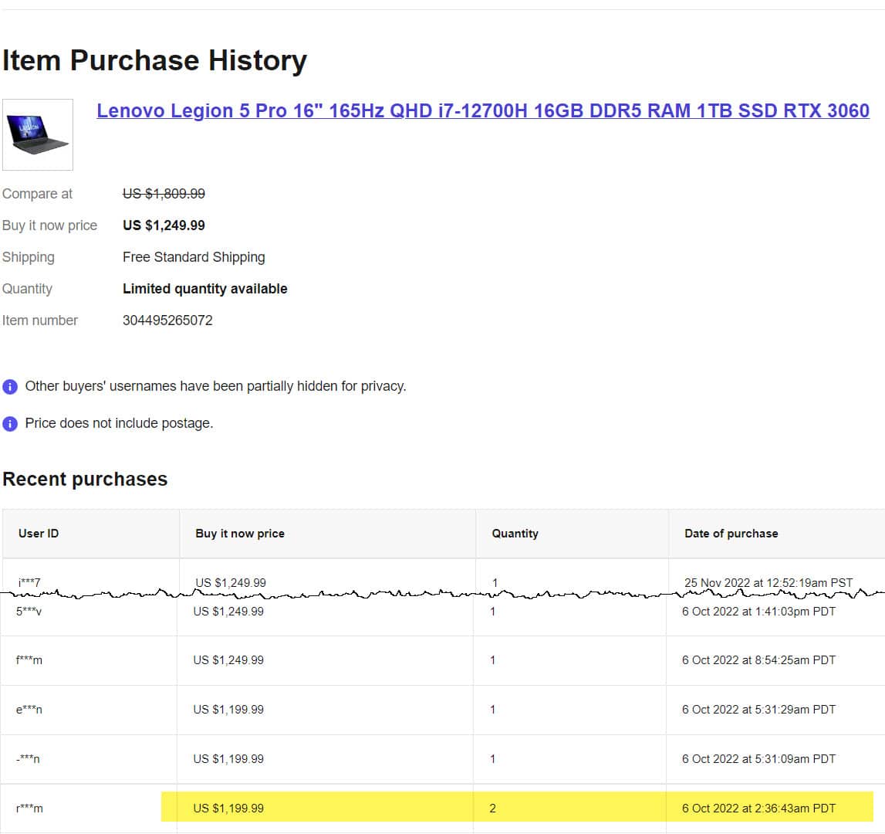Click the Buy it now price column header
The width and height of the screenshot is (885, 834).
click(240, 534)
